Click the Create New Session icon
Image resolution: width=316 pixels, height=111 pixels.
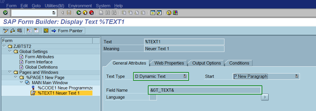click(153, 13)
